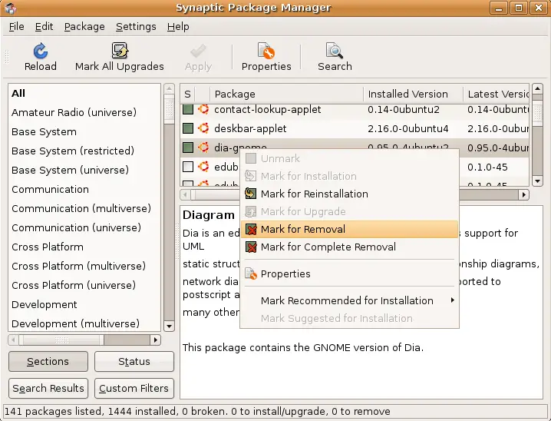551x421 pixels.
Task: Select Development section in the list
Action: [x=45, y=304]
